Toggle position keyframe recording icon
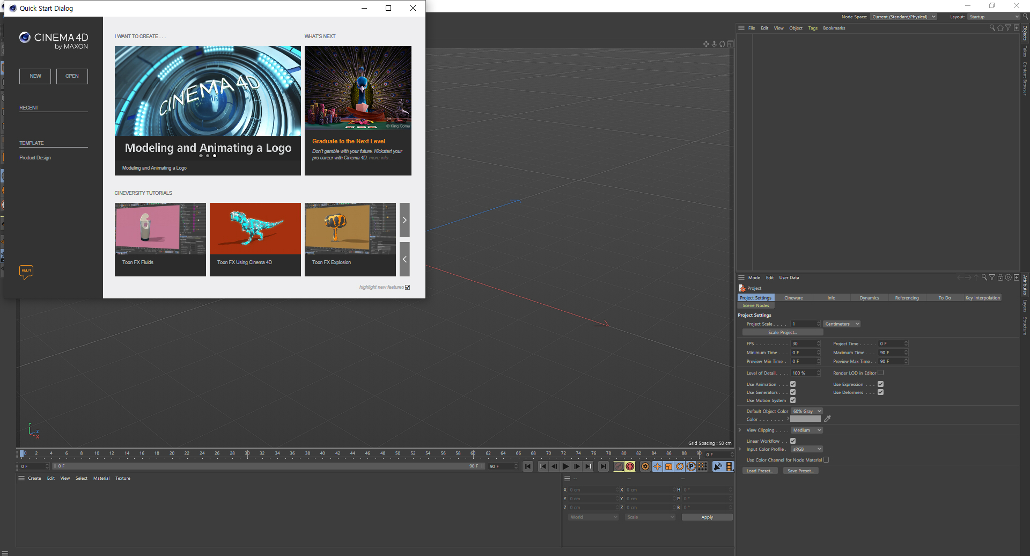Viewport: 1030px width, 556px height. point(657,466)
